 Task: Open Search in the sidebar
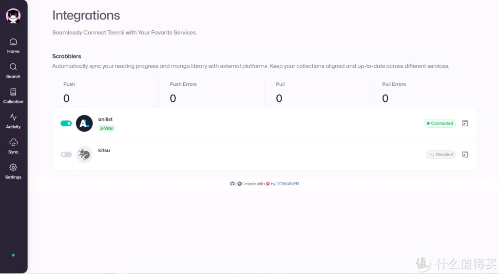(13, 71)
